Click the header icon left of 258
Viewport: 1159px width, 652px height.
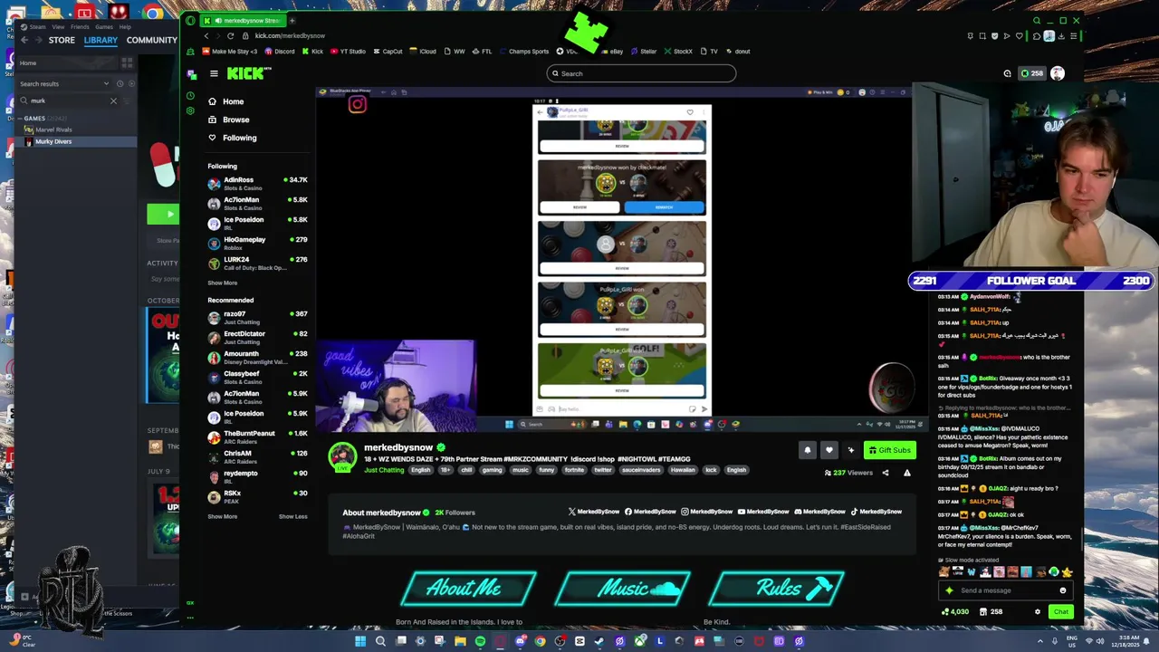[1007, 73]
